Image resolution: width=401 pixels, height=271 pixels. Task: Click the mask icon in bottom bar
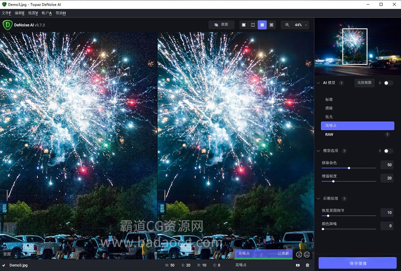298,265
